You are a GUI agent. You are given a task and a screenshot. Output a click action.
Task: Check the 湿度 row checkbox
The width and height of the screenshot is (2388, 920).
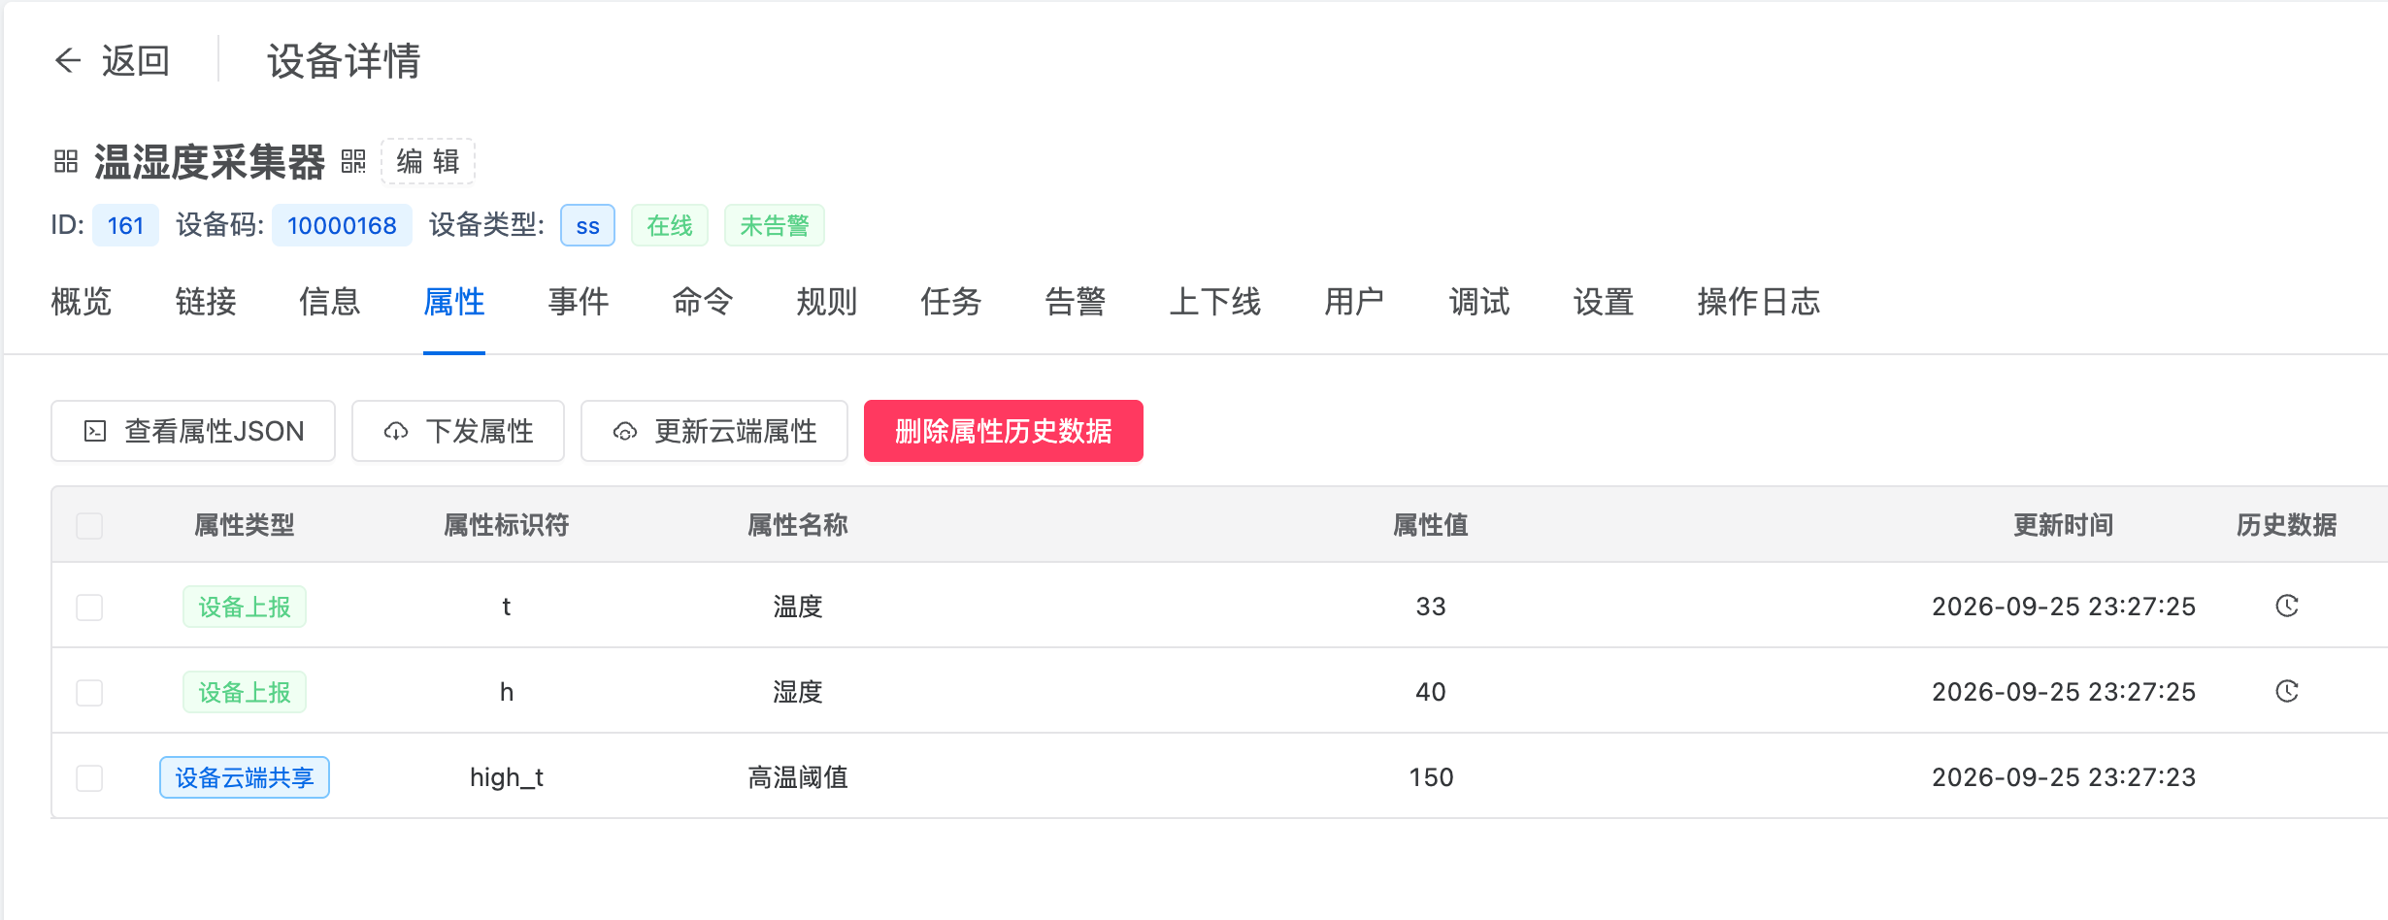[89, 692]
